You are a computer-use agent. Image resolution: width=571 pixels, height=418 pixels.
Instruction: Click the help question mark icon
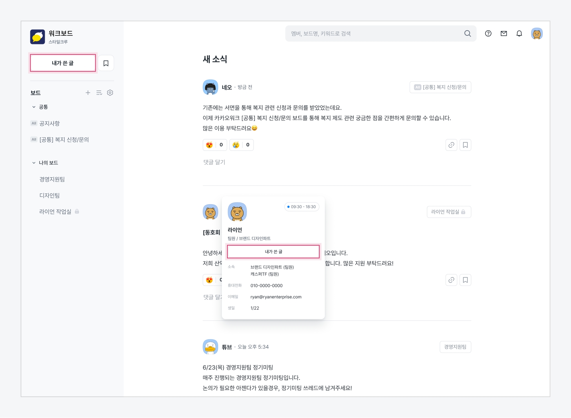(x=488, y=33)
